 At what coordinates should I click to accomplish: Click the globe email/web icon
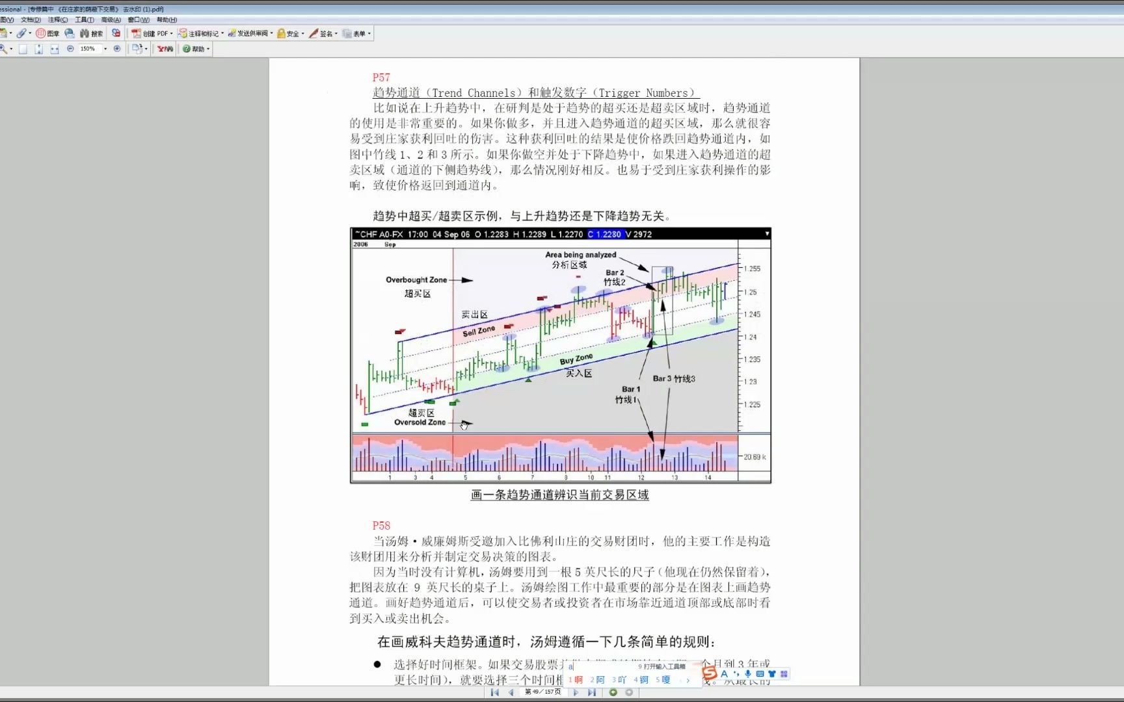tap(69, 33)
